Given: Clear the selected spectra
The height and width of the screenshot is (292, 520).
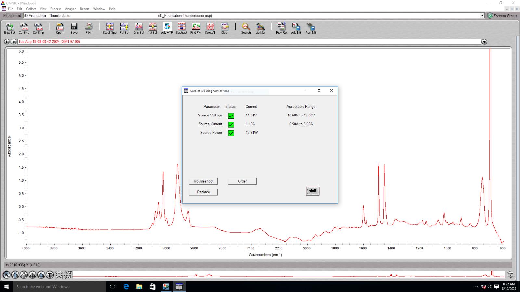Looking at the screenshot, I should (x=225, y=28).
